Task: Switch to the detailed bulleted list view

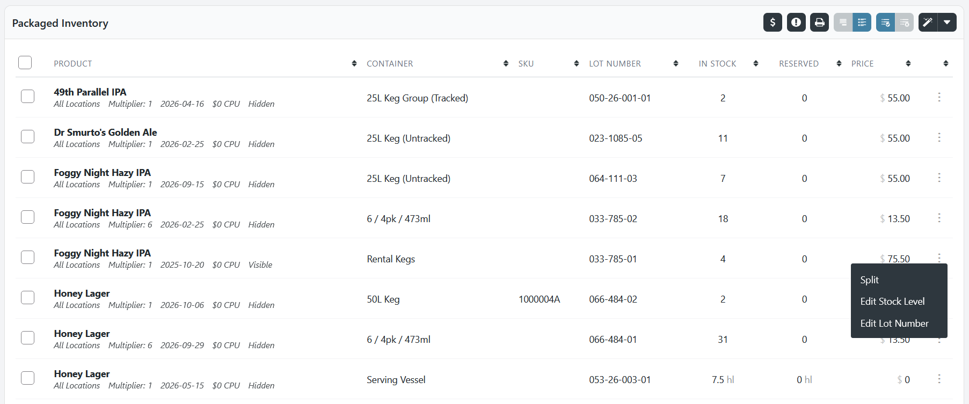Action: (862, 23)
